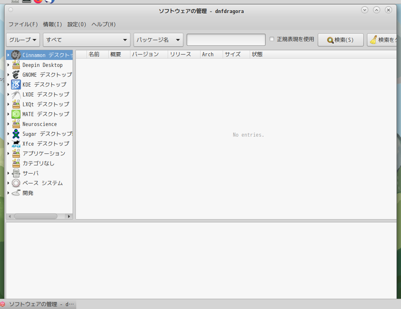Sort by 名前 column header

coord(98,54)
